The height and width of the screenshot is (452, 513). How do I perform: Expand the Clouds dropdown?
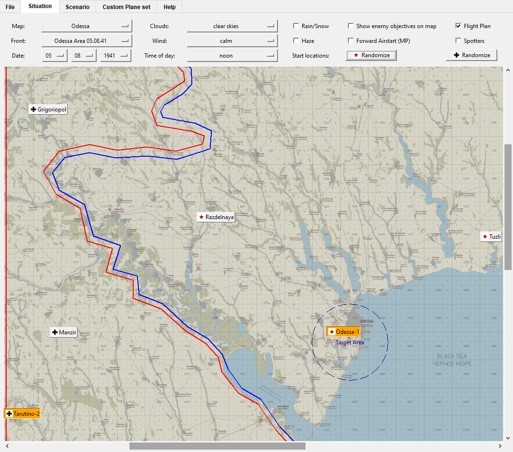tap(232, 26)
